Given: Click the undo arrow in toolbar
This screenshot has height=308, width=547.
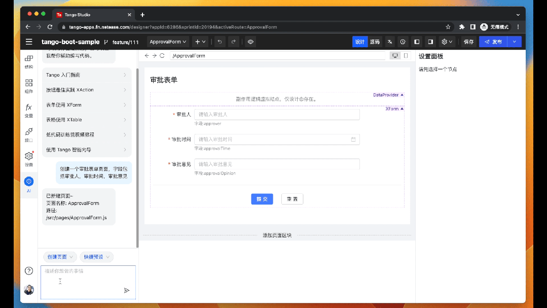Looking at the screenshot, I should pos(220,42).
